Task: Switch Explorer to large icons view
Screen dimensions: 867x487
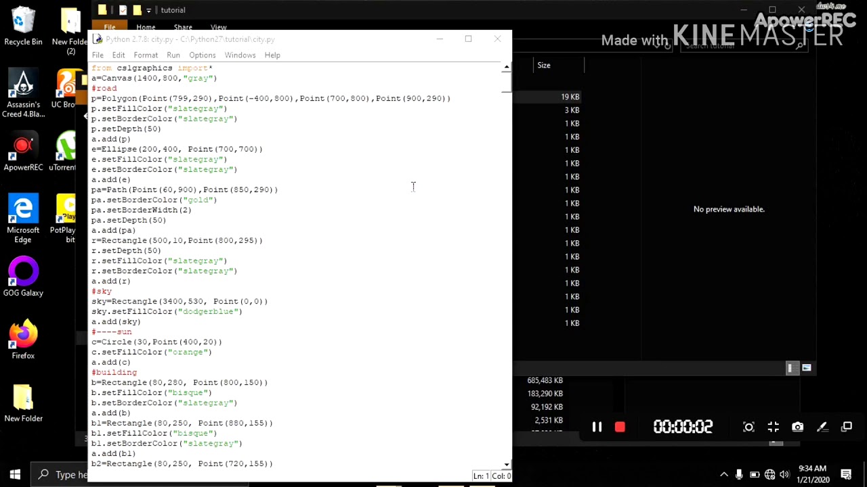Action: point(806,367)
